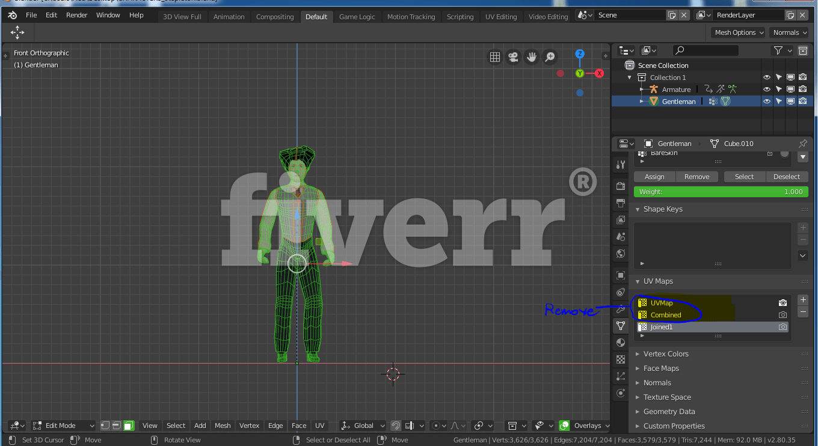Click the pan hand icon in viewport
The height and width of the screenshot is (446, 818).
click(x=532, y=57)
